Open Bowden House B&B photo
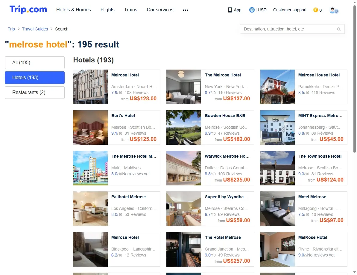This screenshot has height=275, width=357. click(184, 127)
